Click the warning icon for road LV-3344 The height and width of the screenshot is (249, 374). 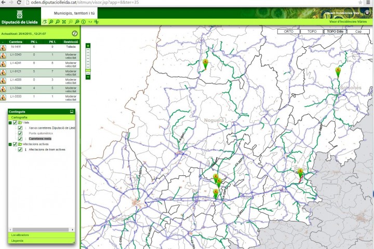tap(3, 89)
